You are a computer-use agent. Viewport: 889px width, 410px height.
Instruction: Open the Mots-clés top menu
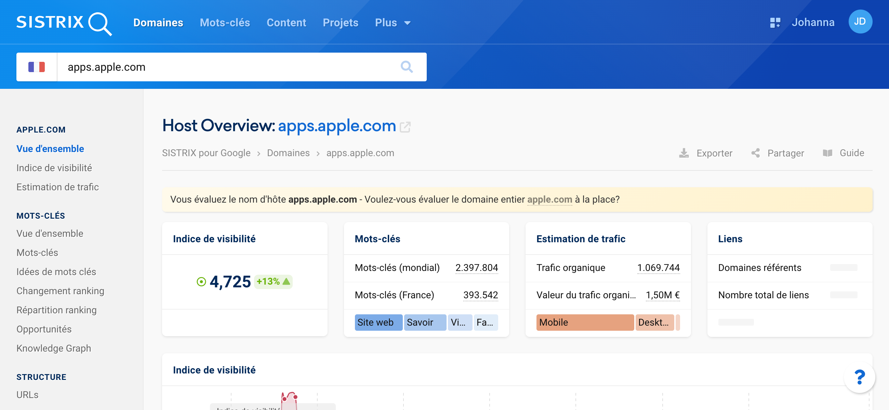(225, 23)
